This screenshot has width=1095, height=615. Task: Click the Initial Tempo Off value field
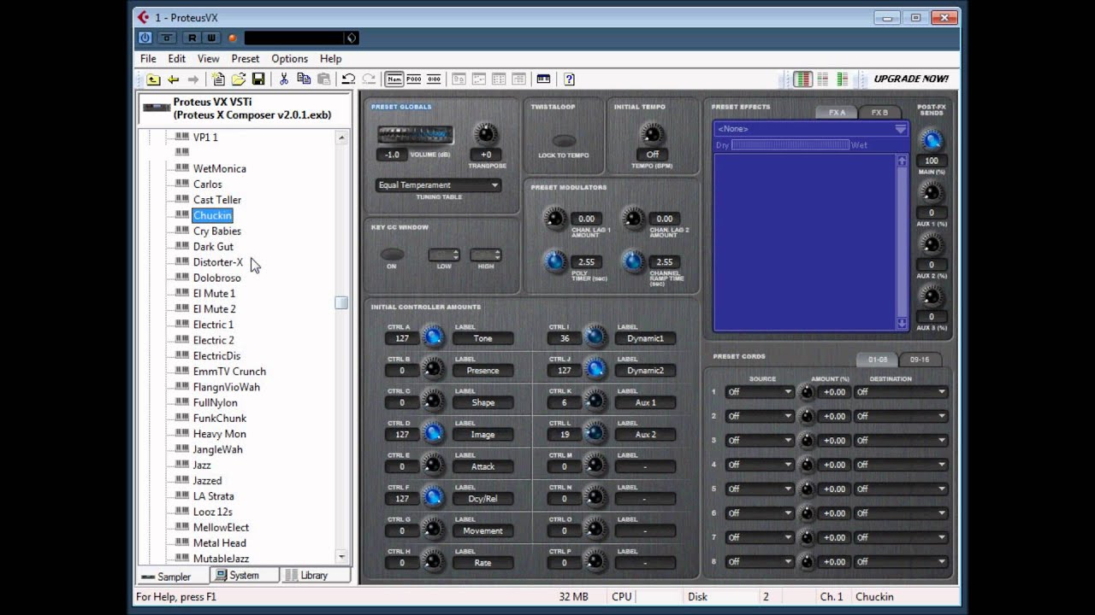(653, 155)
